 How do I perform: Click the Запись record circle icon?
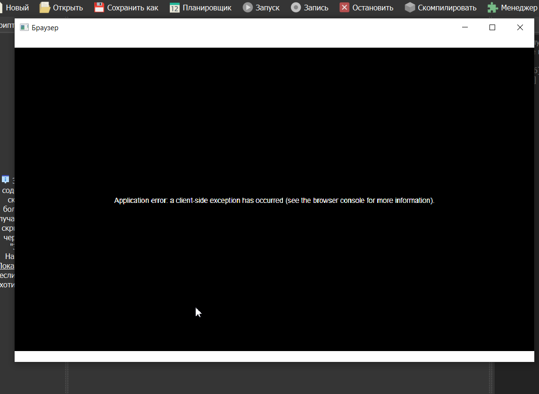[296, 8]
